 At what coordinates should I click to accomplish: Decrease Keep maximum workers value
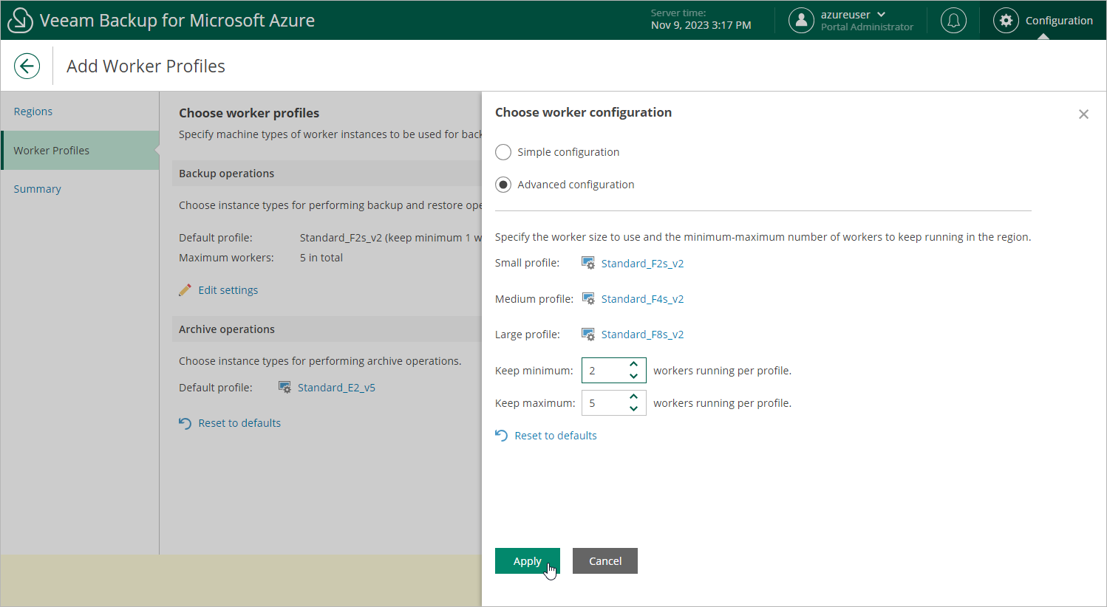coord(633,408)
